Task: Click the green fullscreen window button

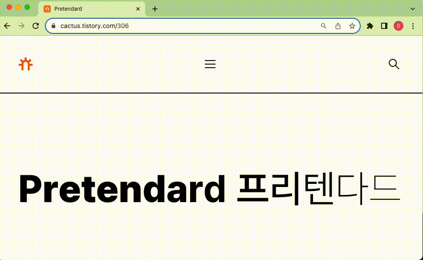Action: point(27,7)
